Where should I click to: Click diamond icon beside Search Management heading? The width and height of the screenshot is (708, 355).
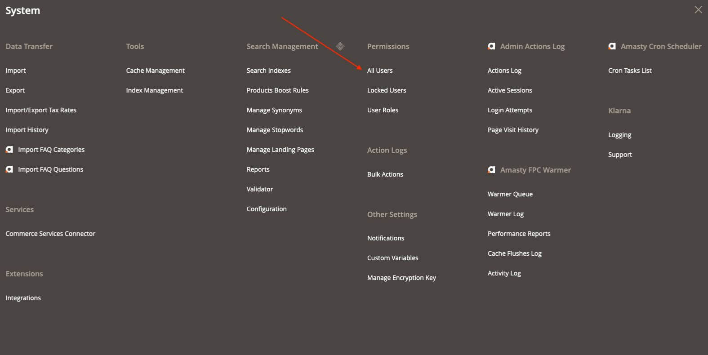click(340, 46)
